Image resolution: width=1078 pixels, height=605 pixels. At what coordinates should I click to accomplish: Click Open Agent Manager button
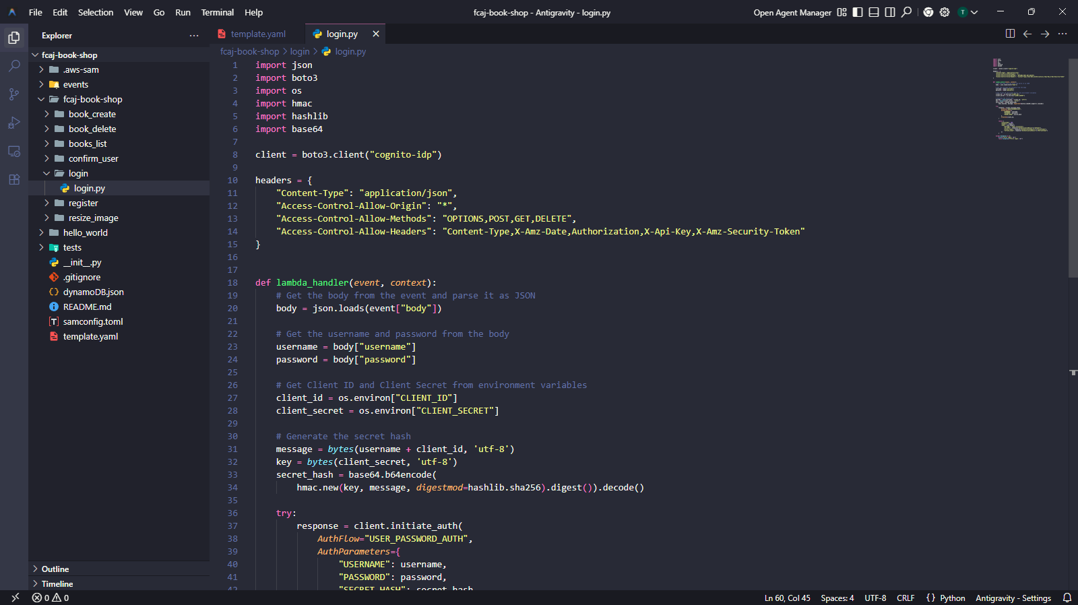point(792,12)
